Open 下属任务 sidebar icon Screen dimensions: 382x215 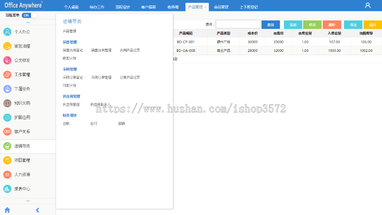coord(7,89)
